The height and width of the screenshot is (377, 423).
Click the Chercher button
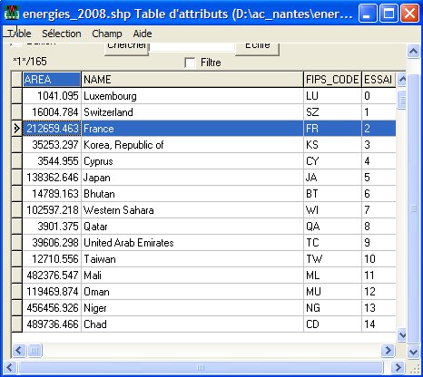(x=126, y=49)
